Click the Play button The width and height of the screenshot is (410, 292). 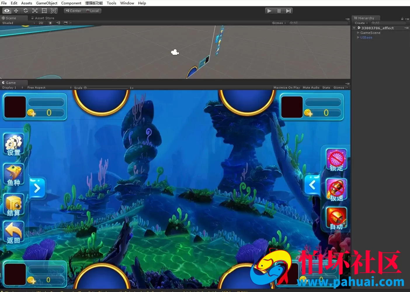269,11
